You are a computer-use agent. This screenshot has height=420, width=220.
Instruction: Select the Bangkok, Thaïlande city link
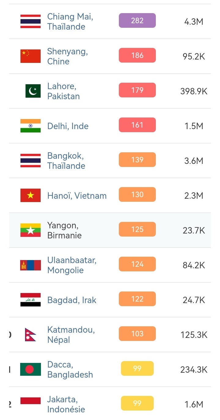66,161
